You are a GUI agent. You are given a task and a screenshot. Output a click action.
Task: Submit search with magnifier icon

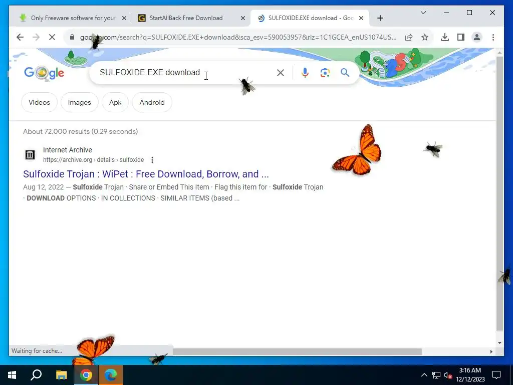345,72
